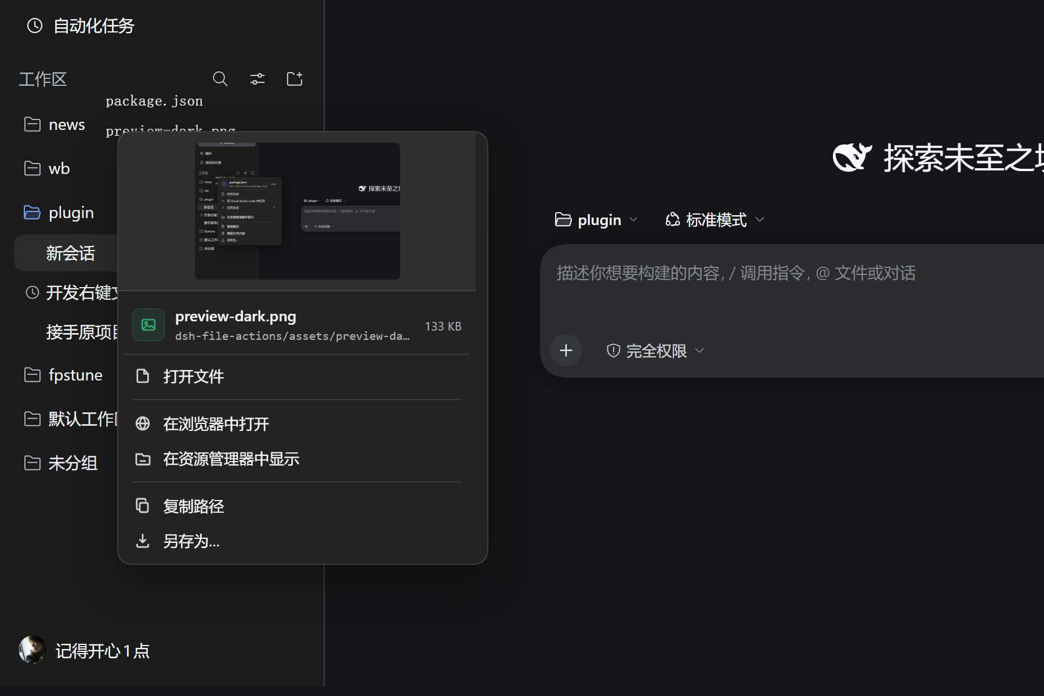Click the 打开文件 document icon
Image resolution: width=1044 pixels, height=696 pixels.
(x=143, y=376)
